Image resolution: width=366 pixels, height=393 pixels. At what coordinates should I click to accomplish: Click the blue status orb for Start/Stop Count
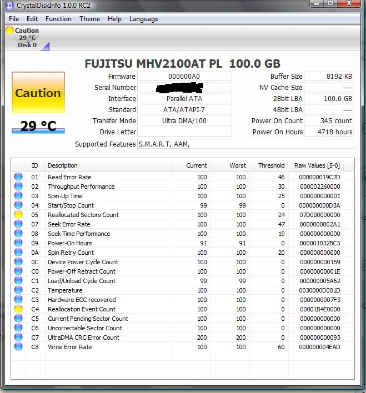coord(18,205)
